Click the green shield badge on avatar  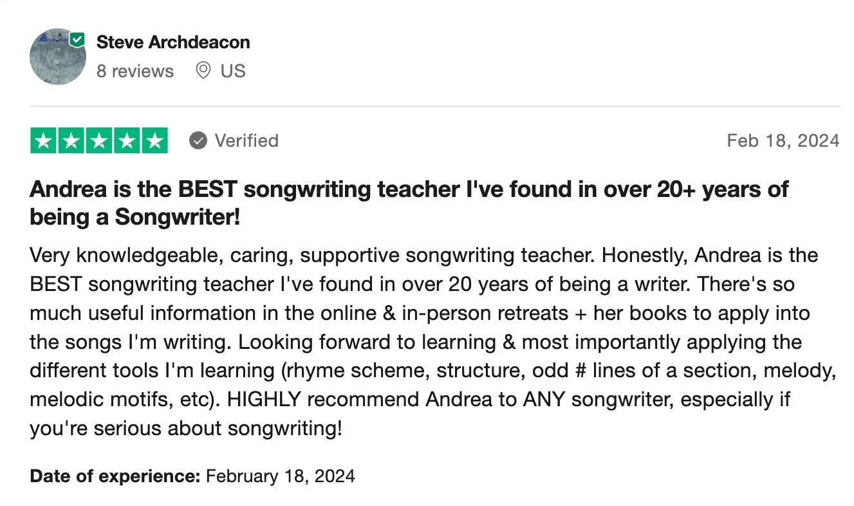(77, 39)
